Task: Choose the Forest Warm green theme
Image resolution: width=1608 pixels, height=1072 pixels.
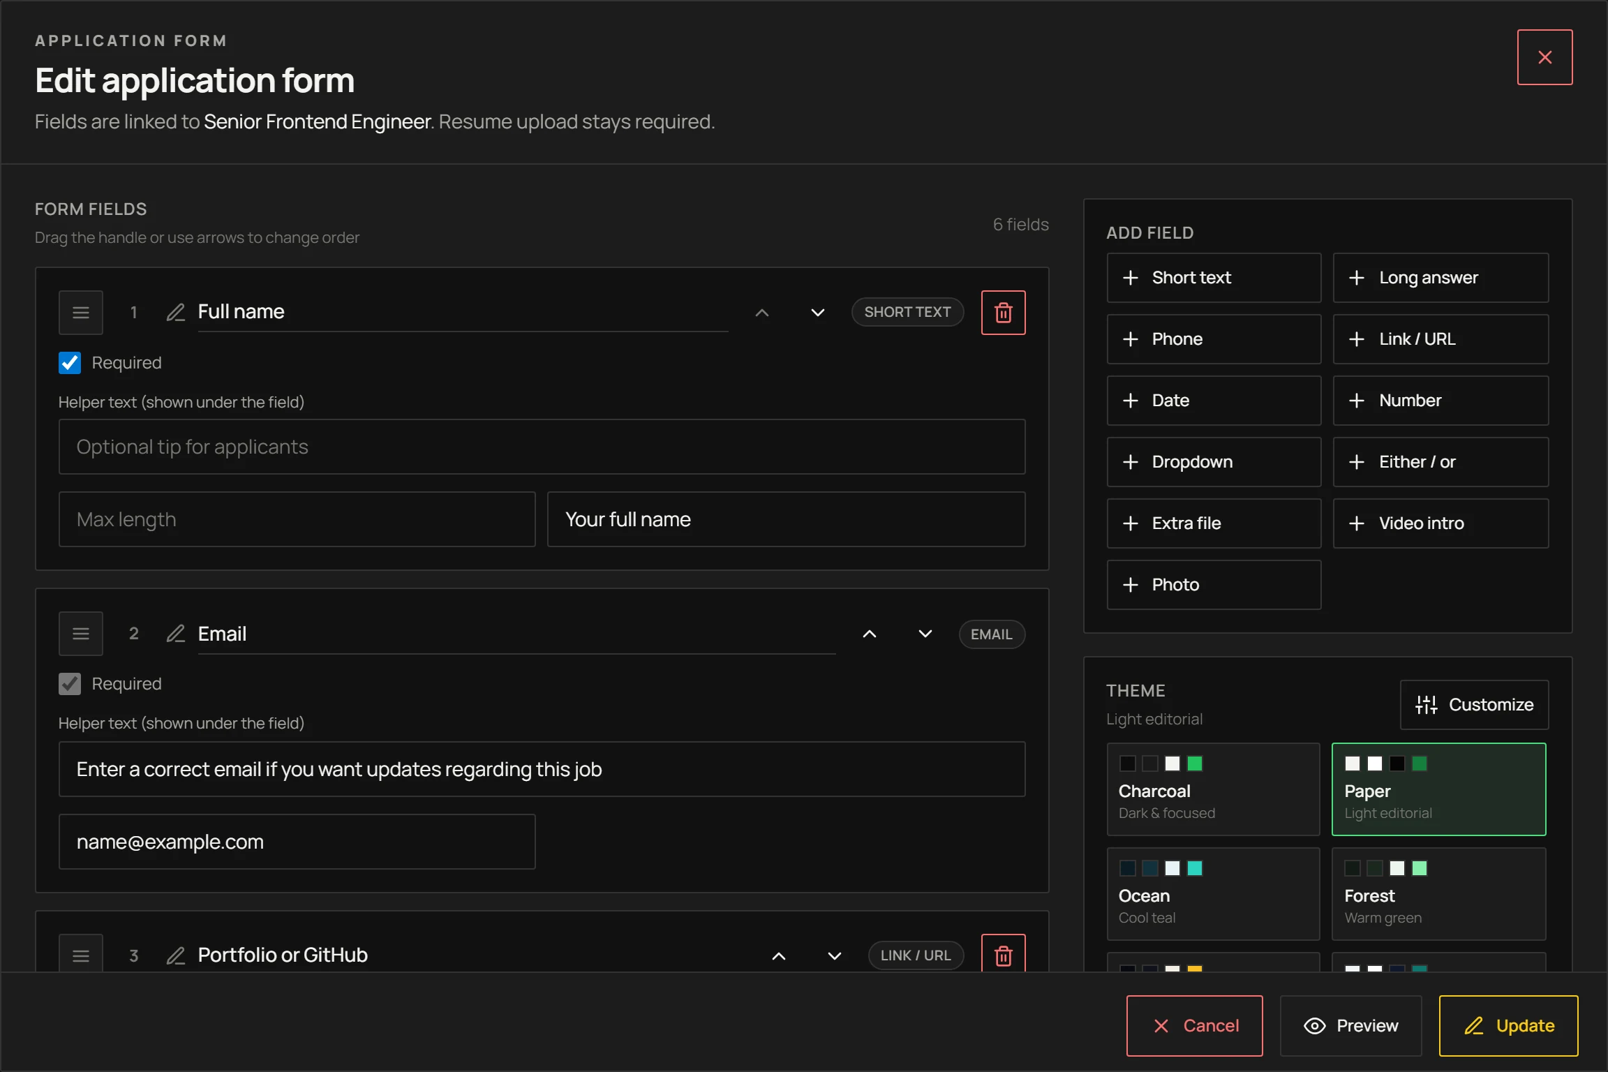Action: (1439, 894)
